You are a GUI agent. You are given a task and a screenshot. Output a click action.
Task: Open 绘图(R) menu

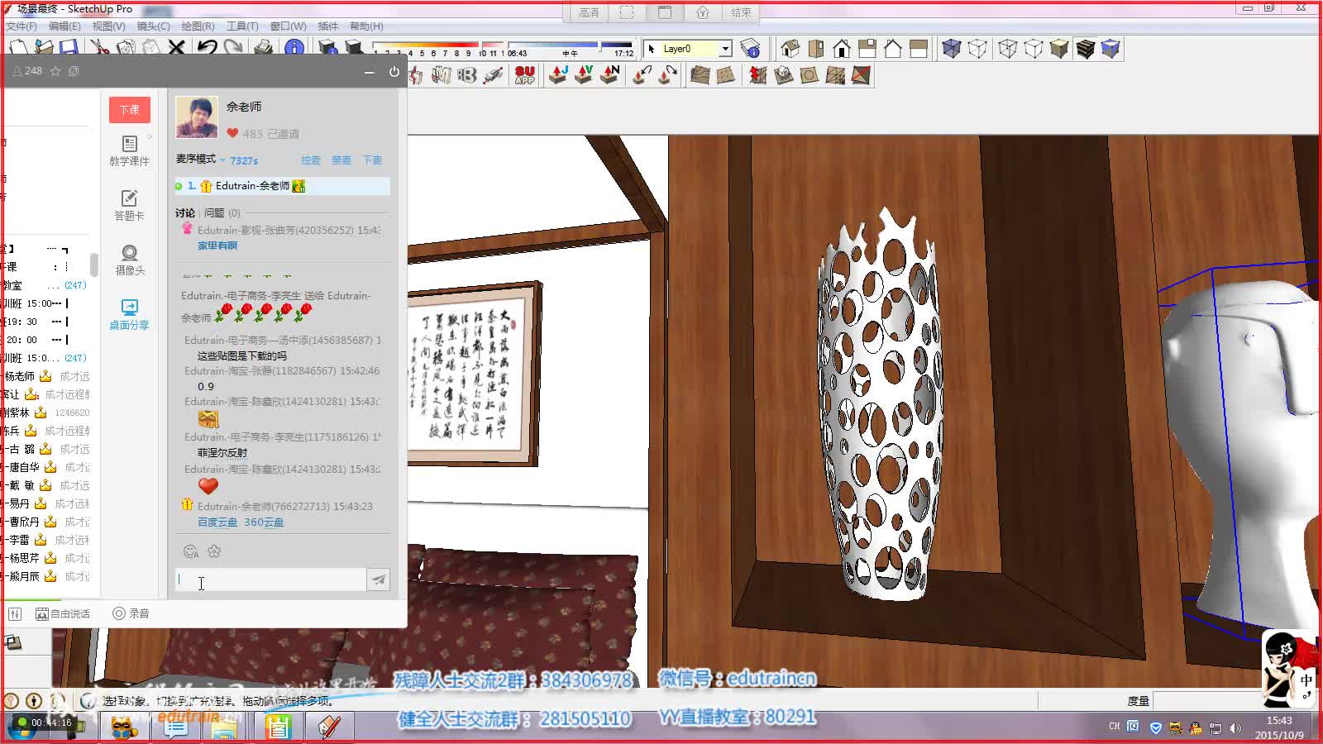(198, 26)
